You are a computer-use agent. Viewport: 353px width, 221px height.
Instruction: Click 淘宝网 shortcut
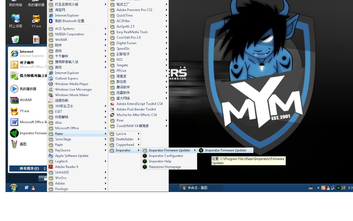tap(77, 10)
